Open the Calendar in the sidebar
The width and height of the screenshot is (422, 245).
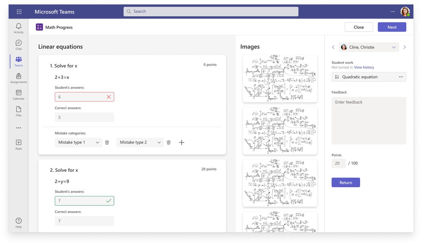click(19, 94)
